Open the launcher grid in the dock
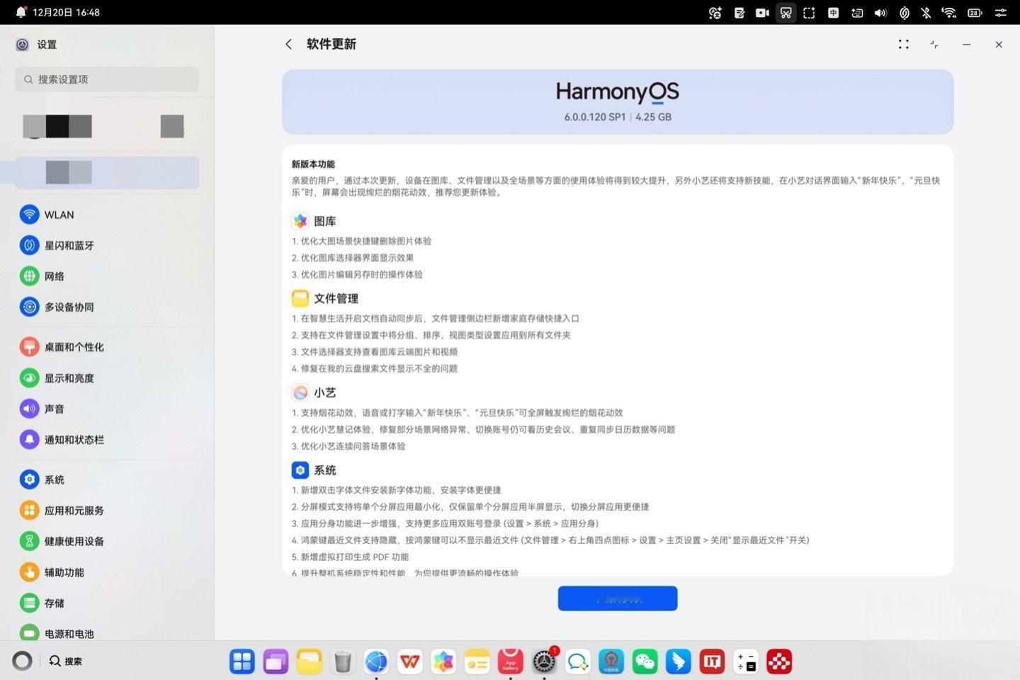 [x=242, y=662]
